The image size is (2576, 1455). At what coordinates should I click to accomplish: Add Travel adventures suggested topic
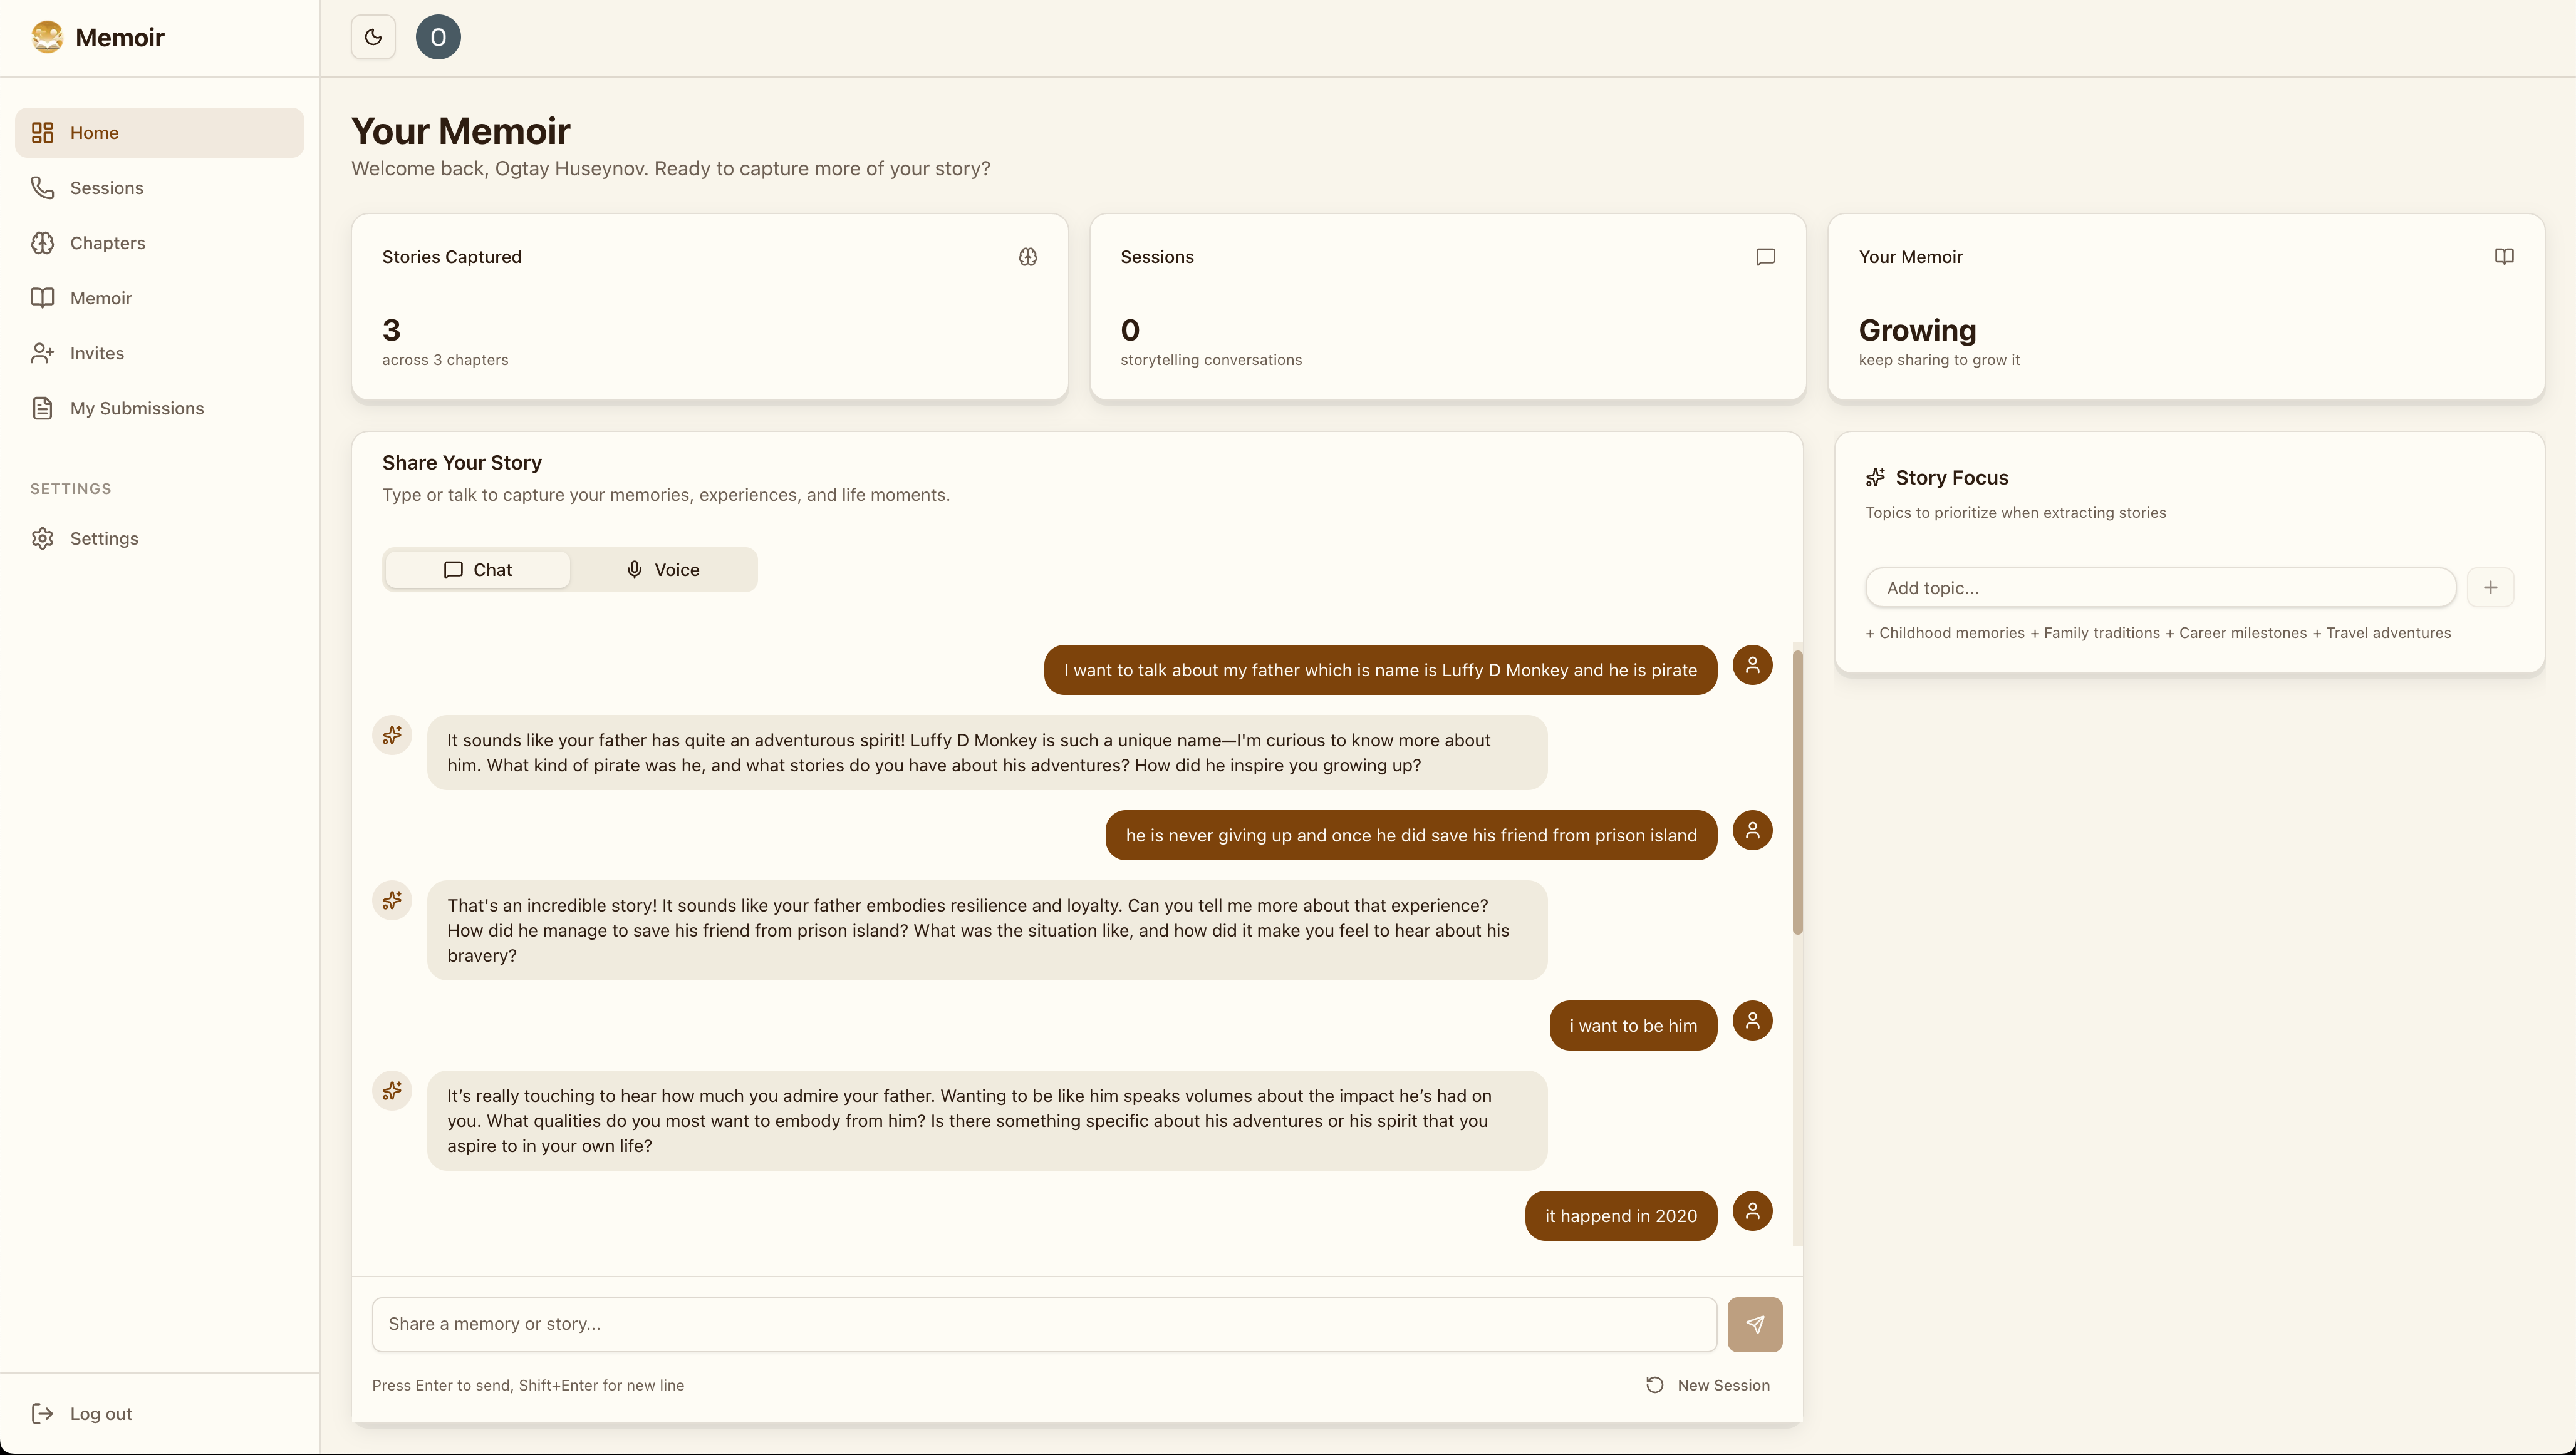[2381, 632]
